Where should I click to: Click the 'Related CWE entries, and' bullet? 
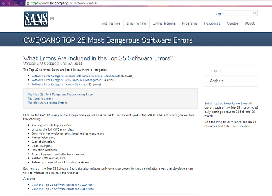[x=48, y=158]
